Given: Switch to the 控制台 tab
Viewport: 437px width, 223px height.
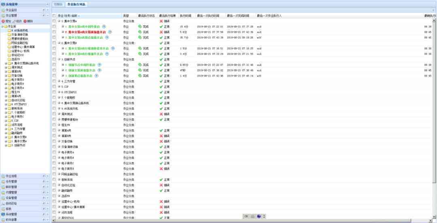Looking at the screenshot, I should 58,4.
